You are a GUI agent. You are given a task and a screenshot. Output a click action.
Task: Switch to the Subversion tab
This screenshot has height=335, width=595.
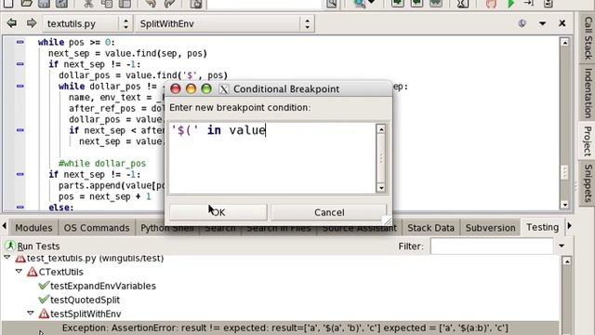click(x=490, y=228)
